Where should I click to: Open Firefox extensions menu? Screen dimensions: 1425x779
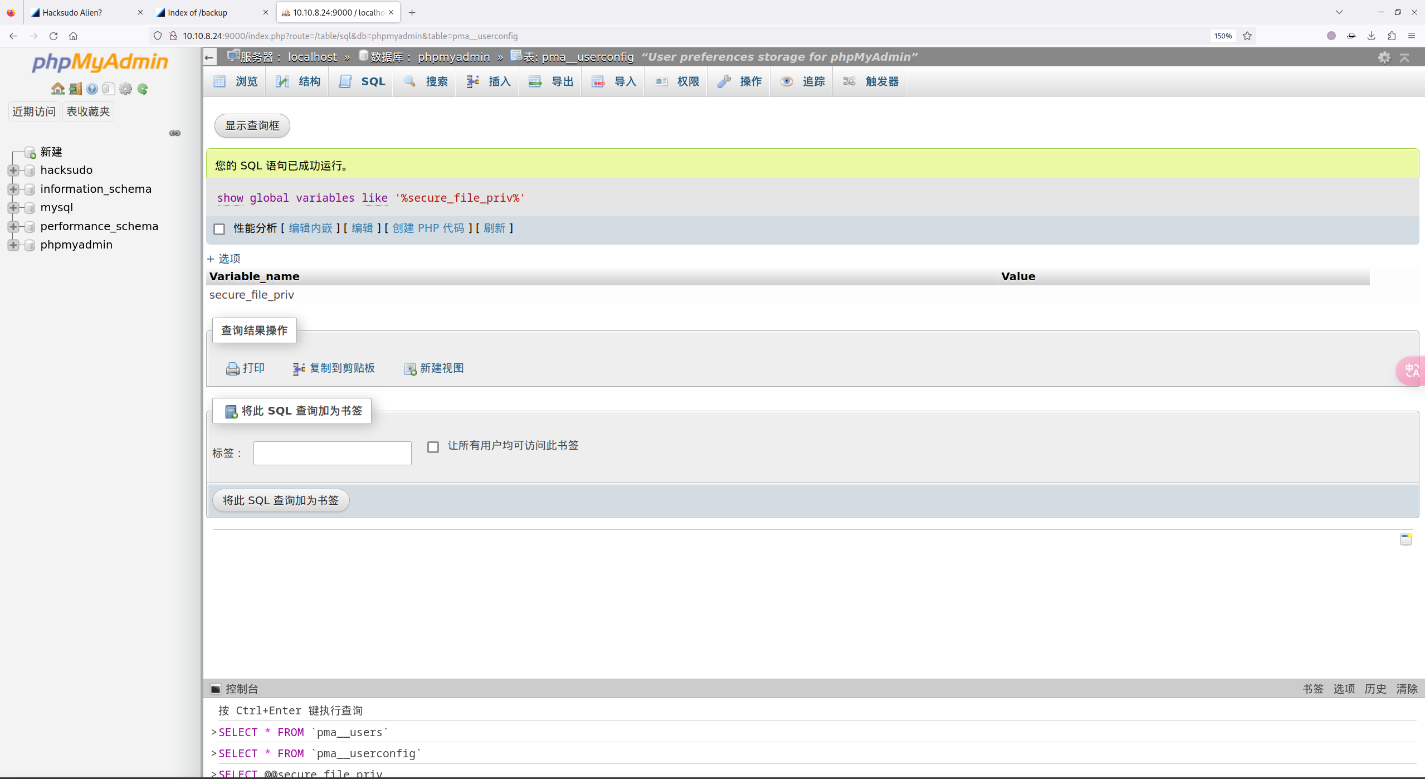point(1392,36)
